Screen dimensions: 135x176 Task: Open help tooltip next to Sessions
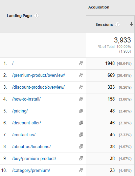[x=117, y=24]
